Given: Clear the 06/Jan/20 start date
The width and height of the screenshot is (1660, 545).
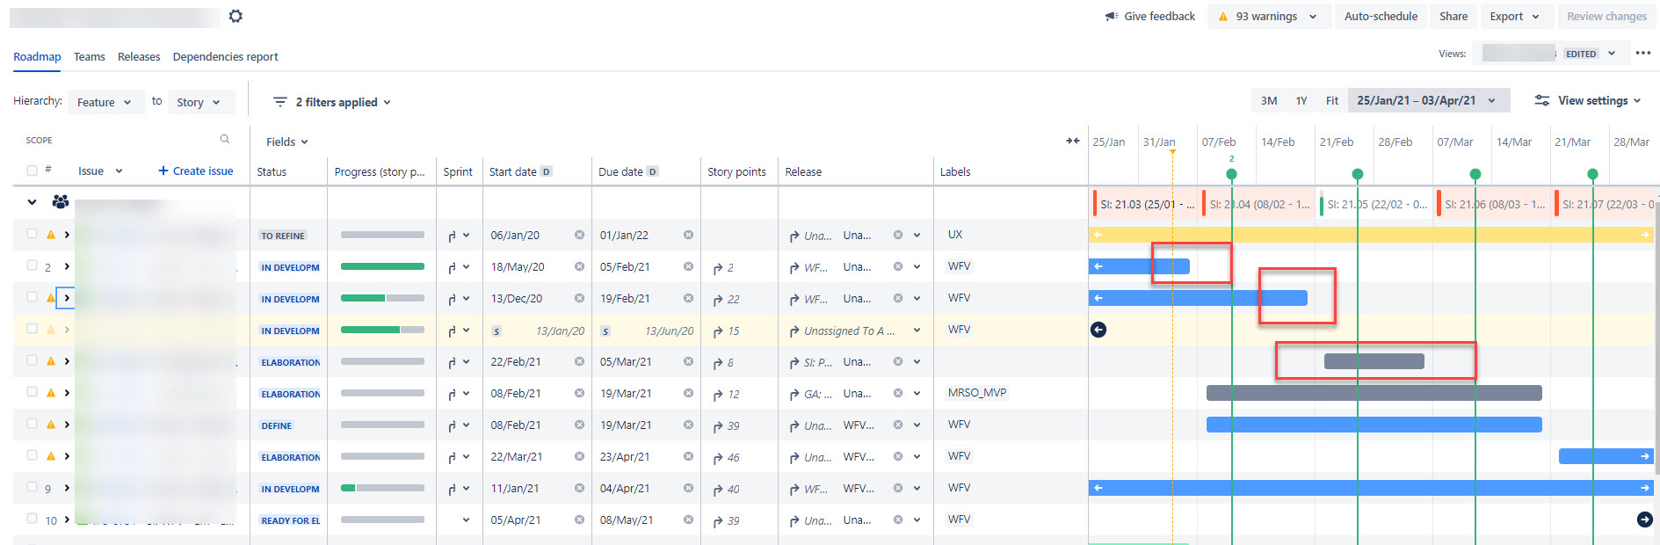Looking at the screenshot, I should 579,235.
